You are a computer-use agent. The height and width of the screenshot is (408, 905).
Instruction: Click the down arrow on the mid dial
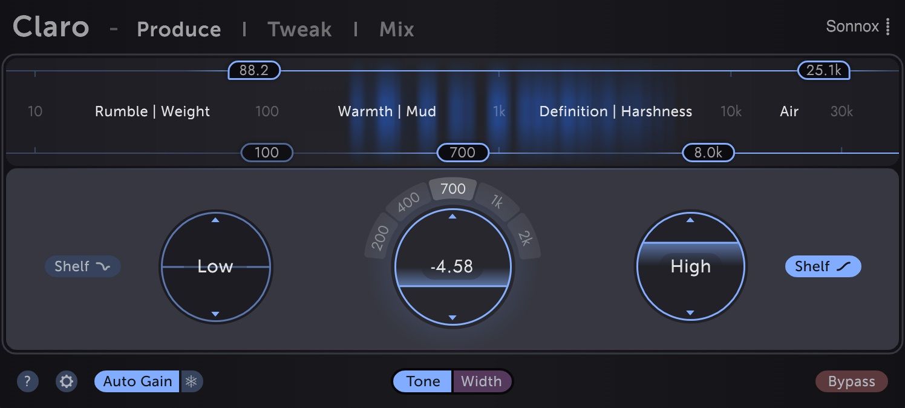click(452, 317)
